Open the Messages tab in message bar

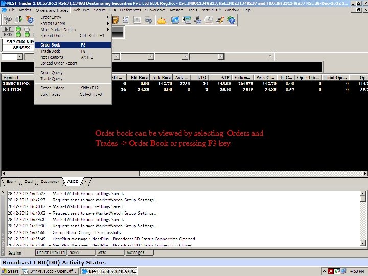pyautogui.click(x=139, y=252)
